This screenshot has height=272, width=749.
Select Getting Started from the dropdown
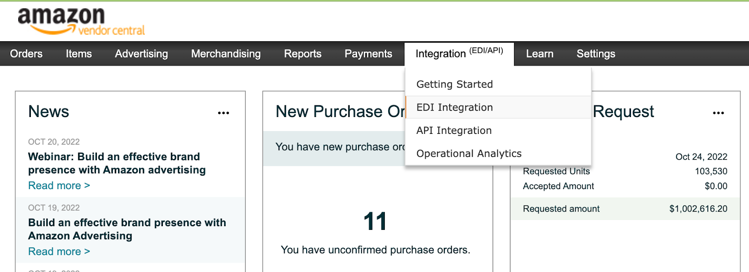pos(498,84)
